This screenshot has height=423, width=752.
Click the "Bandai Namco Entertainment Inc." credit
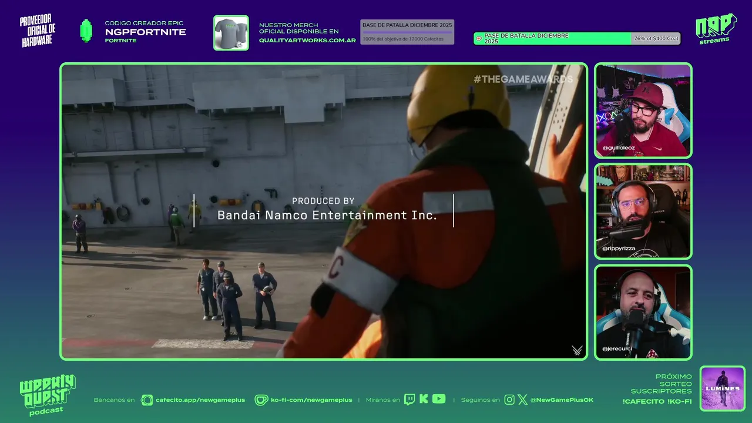click(x=327, y=216)
